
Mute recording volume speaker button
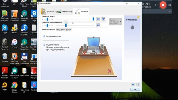tap(98, 19)
